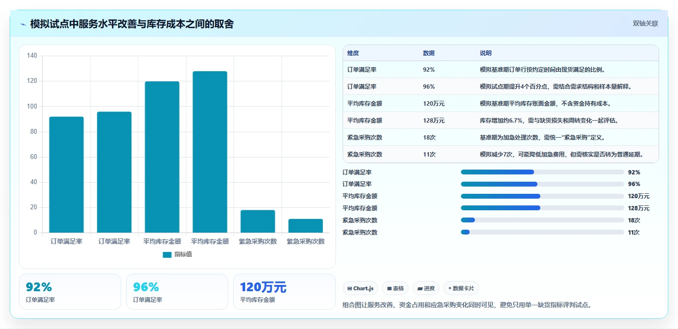Open the 120万元 平均库存金额 stat card
678x329 pixels.
(284, 292)
